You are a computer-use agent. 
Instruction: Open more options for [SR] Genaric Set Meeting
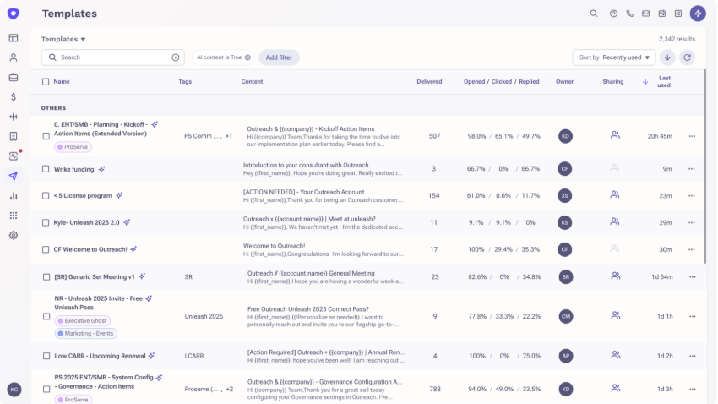693,276
